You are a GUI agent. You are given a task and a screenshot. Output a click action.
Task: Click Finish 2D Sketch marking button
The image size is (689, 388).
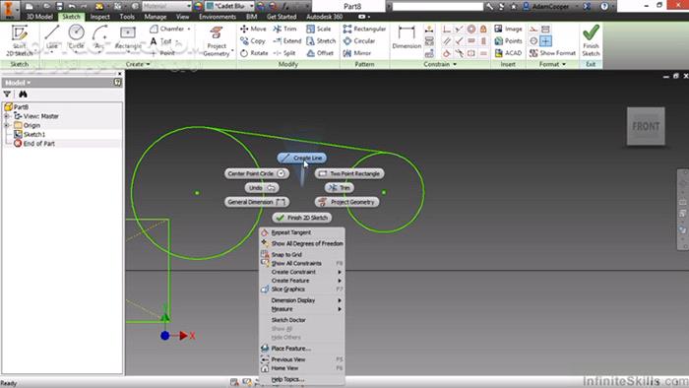pyautogui.click(x=302, y=218)
